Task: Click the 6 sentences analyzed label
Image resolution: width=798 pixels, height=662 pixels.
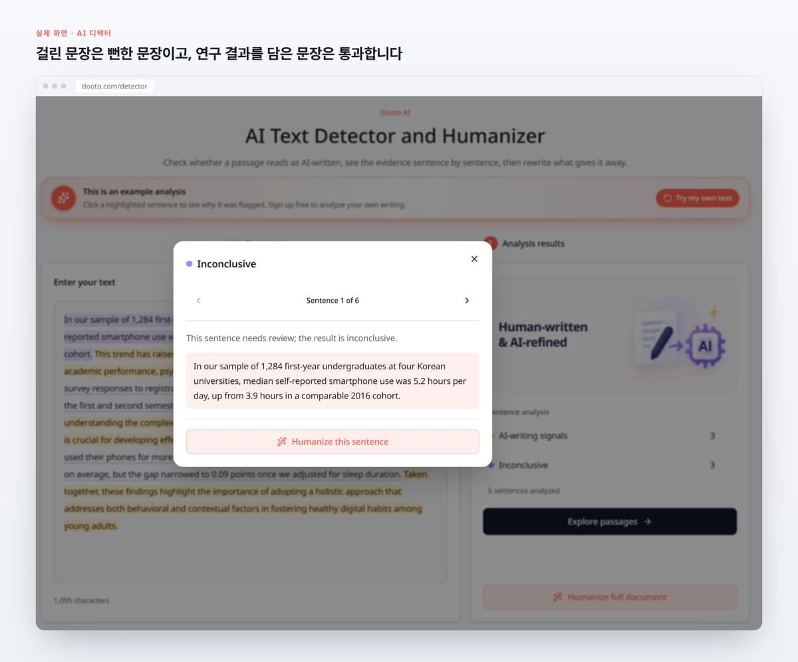Action: click(523, 491)
